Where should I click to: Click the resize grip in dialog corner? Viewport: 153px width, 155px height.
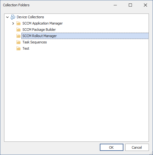coord(152,154)
